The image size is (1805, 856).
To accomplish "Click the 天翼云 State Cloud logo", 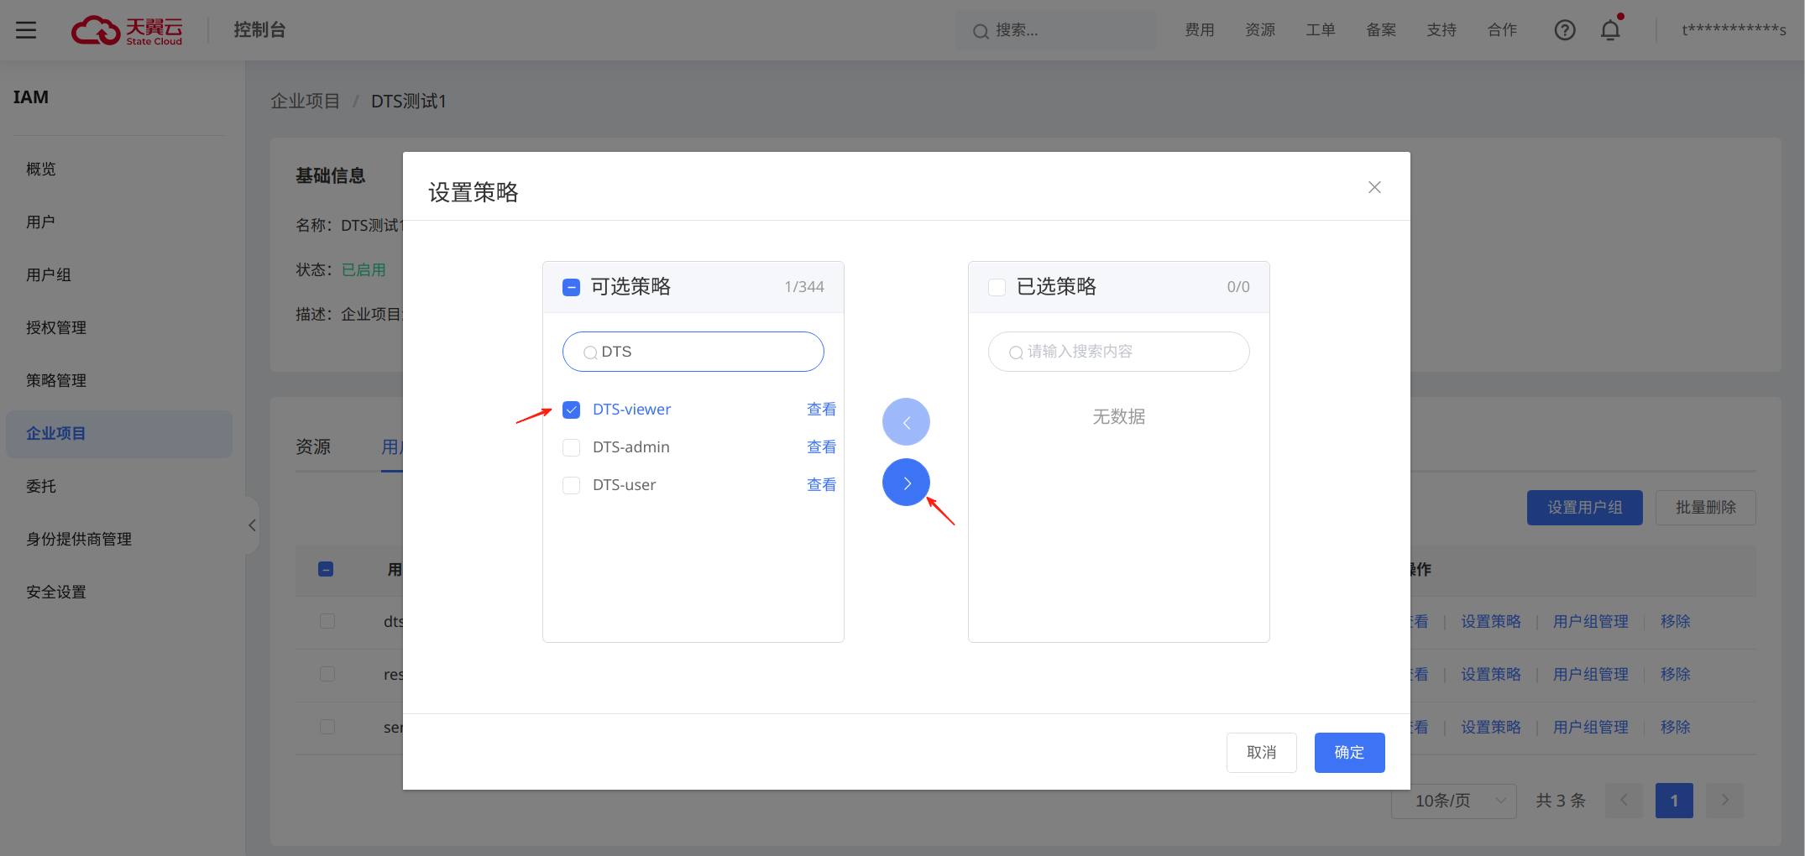I will tap(128, 30).
